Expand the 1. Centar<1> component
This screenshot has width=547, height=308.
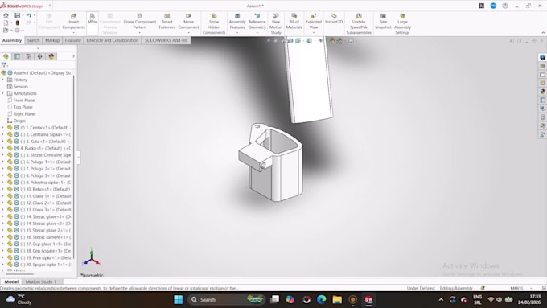(x=3, y=128)
